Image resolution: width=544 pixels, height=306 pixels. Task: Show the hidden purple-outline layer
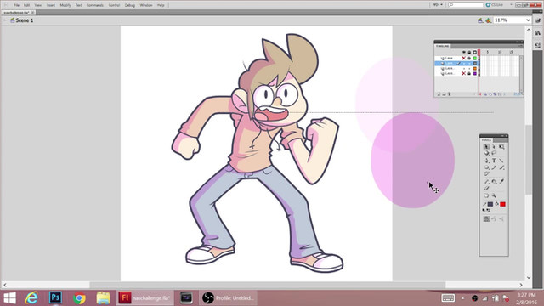464,74
